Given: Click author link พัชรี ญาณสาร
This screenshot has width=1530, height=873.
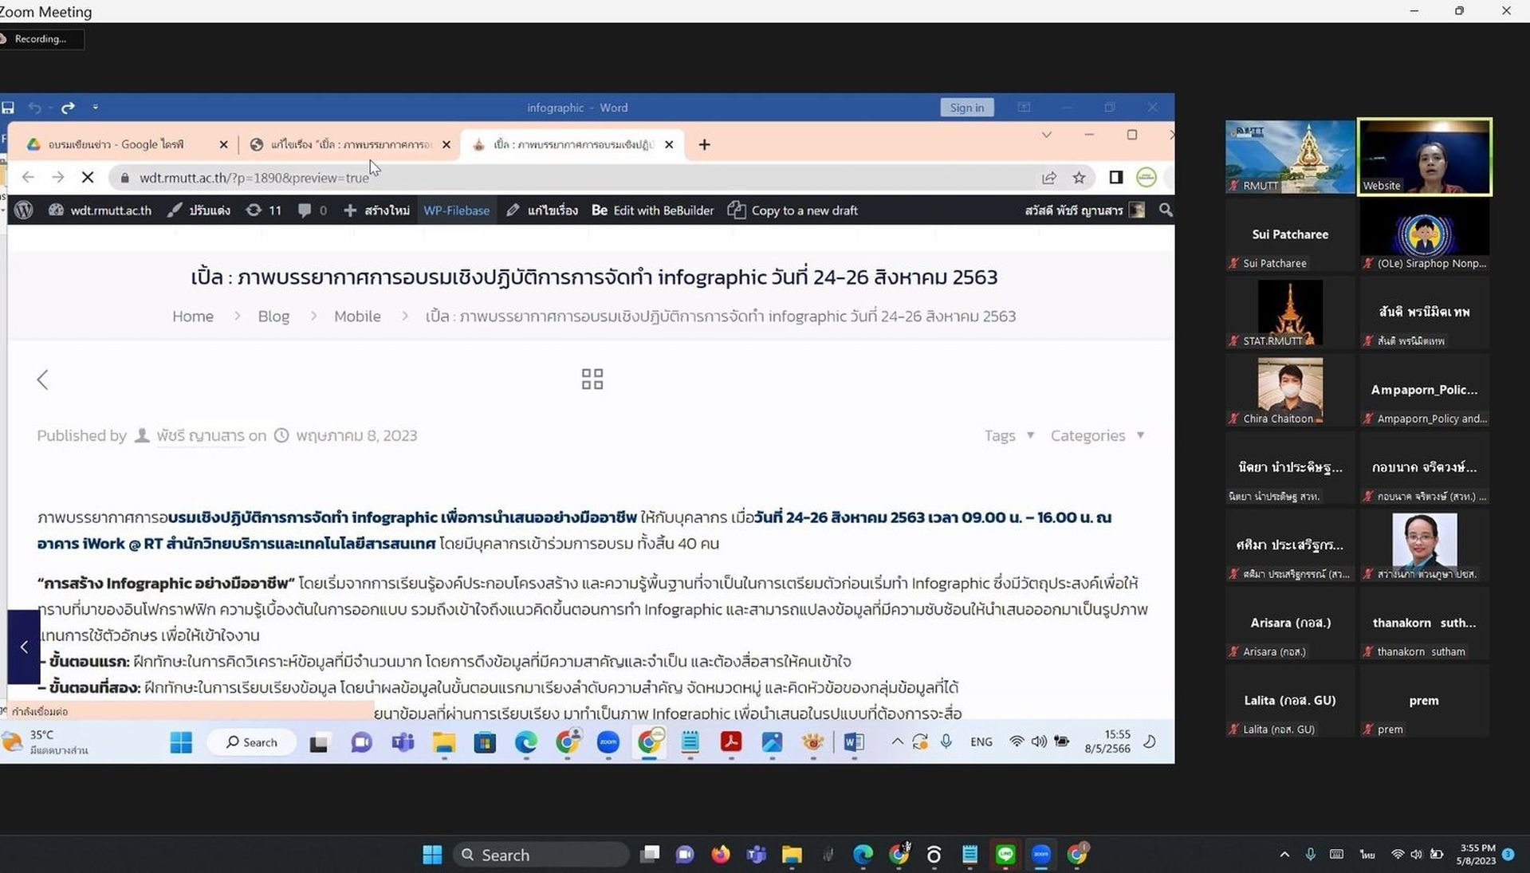Looking at the screenshot, I should (200, 435).
